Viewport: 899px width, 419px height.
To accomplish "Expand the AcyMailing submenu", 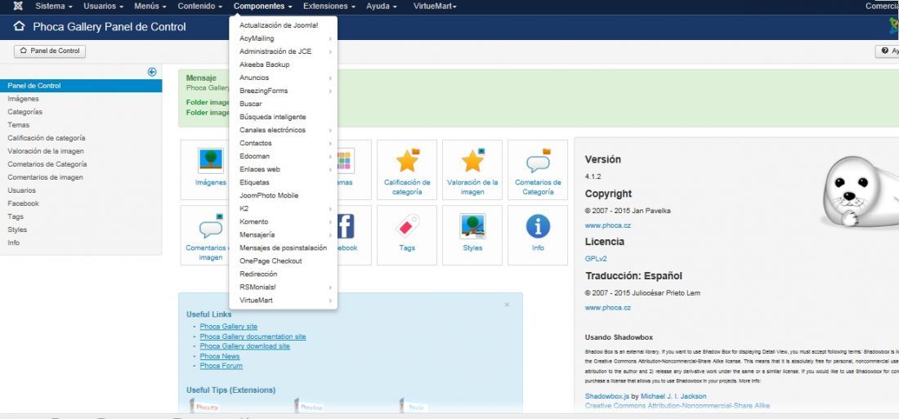I will 284,38.
